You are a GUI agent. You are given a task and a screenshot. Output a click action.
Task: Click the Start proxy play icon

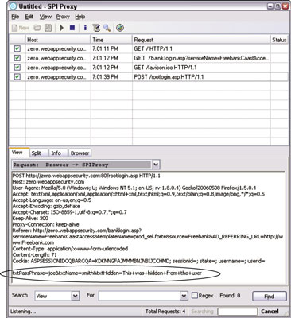62,28
